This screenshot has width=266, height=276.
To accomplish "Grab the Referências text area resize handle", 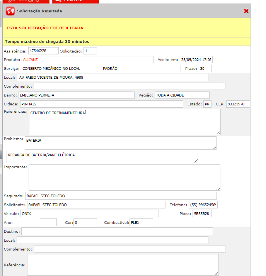I will [218, 133].
